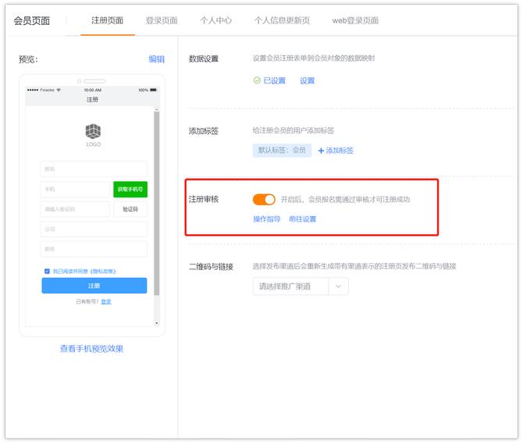The height and width of the screenshot is (444, 523).
Task: Click the plus icon beside 添加标签
Action: tap(321, 151)
